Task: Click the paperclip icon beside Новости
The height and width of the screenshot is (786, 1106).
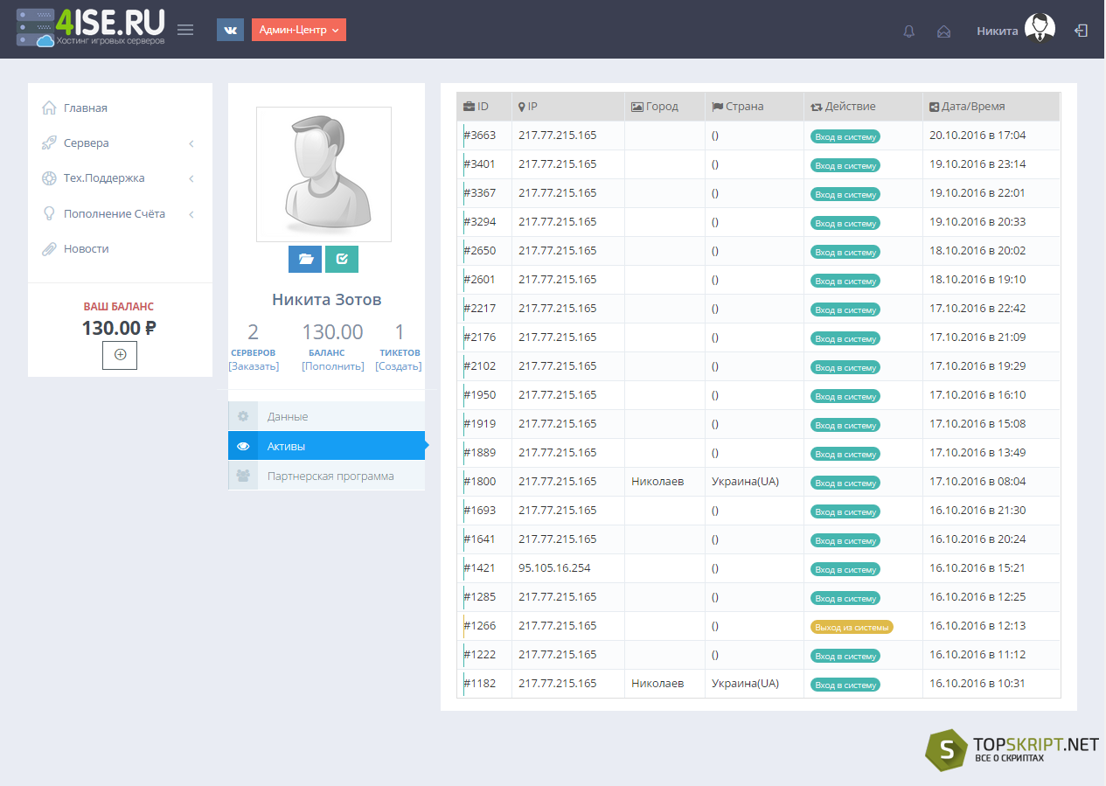Action: click(49, 249)
